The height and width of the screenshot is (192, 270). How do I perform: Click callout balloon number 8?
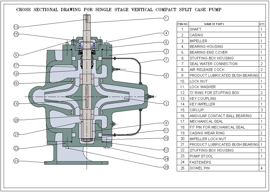coord(166,76)
